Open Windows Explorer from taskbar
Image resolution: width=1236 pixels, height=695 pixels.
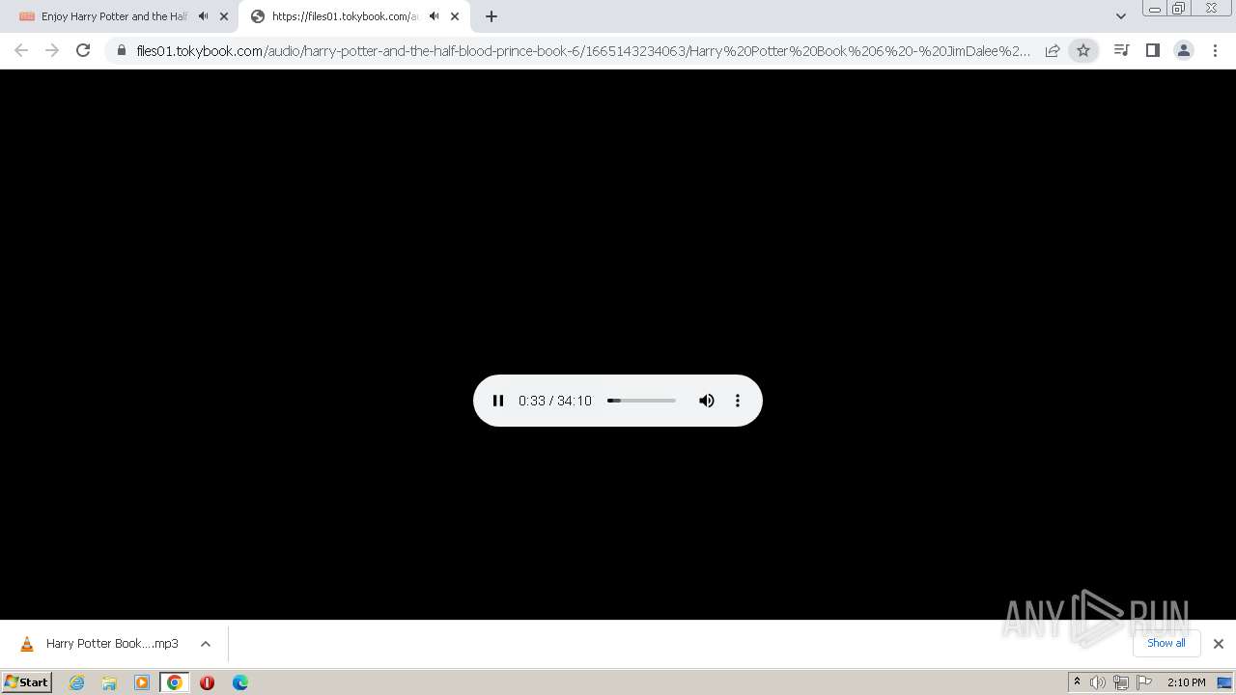pos(109,682)
